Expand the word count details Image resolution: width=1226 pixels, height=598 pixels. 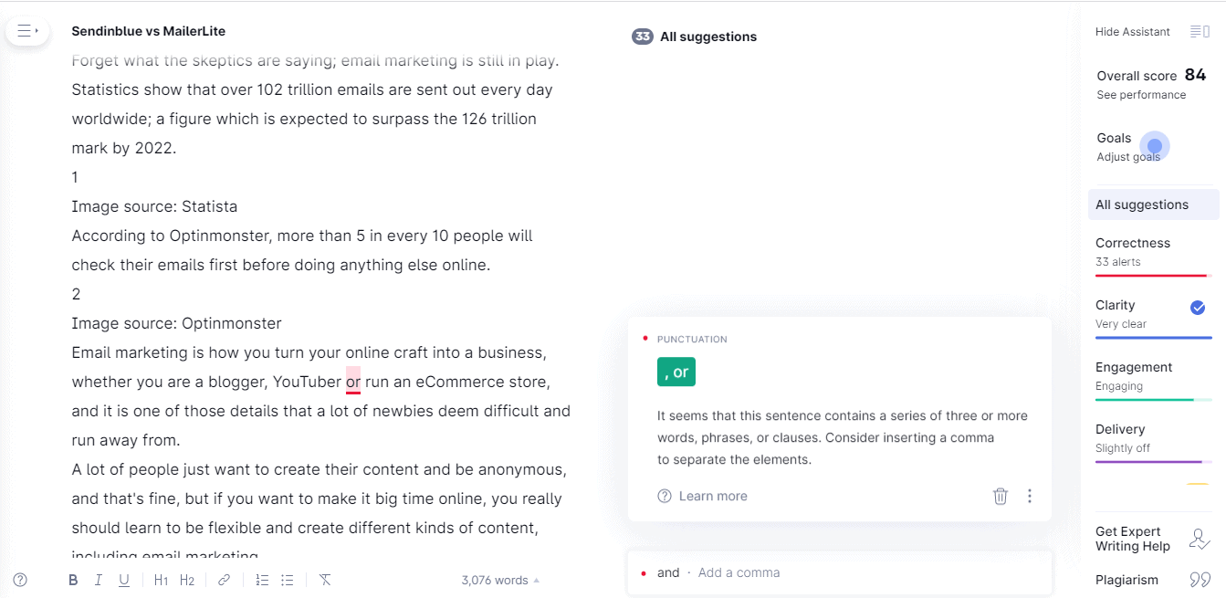tap(500, 580)
